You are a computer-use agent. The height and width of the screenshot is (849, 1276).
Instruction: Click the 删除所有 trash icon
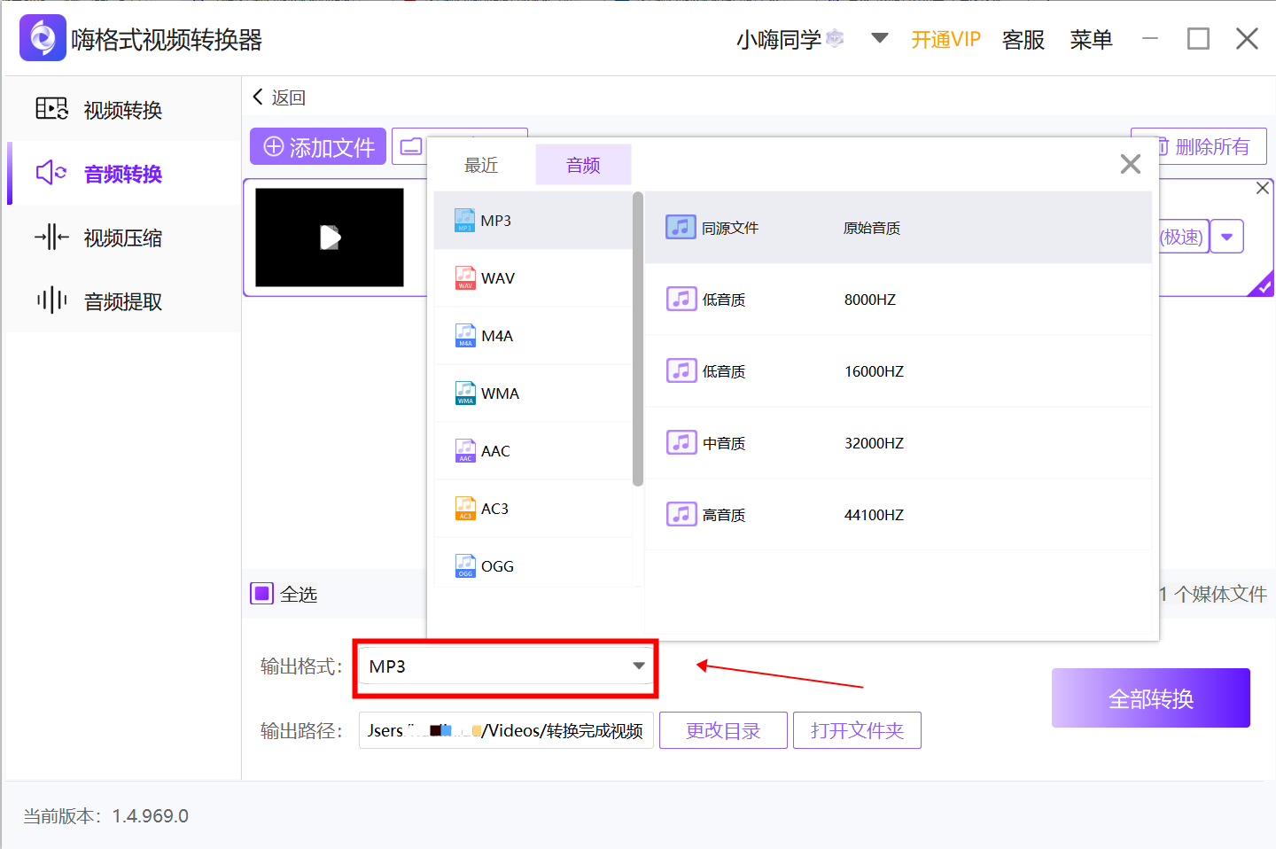pyautogui.click(x=1163, y=145)
